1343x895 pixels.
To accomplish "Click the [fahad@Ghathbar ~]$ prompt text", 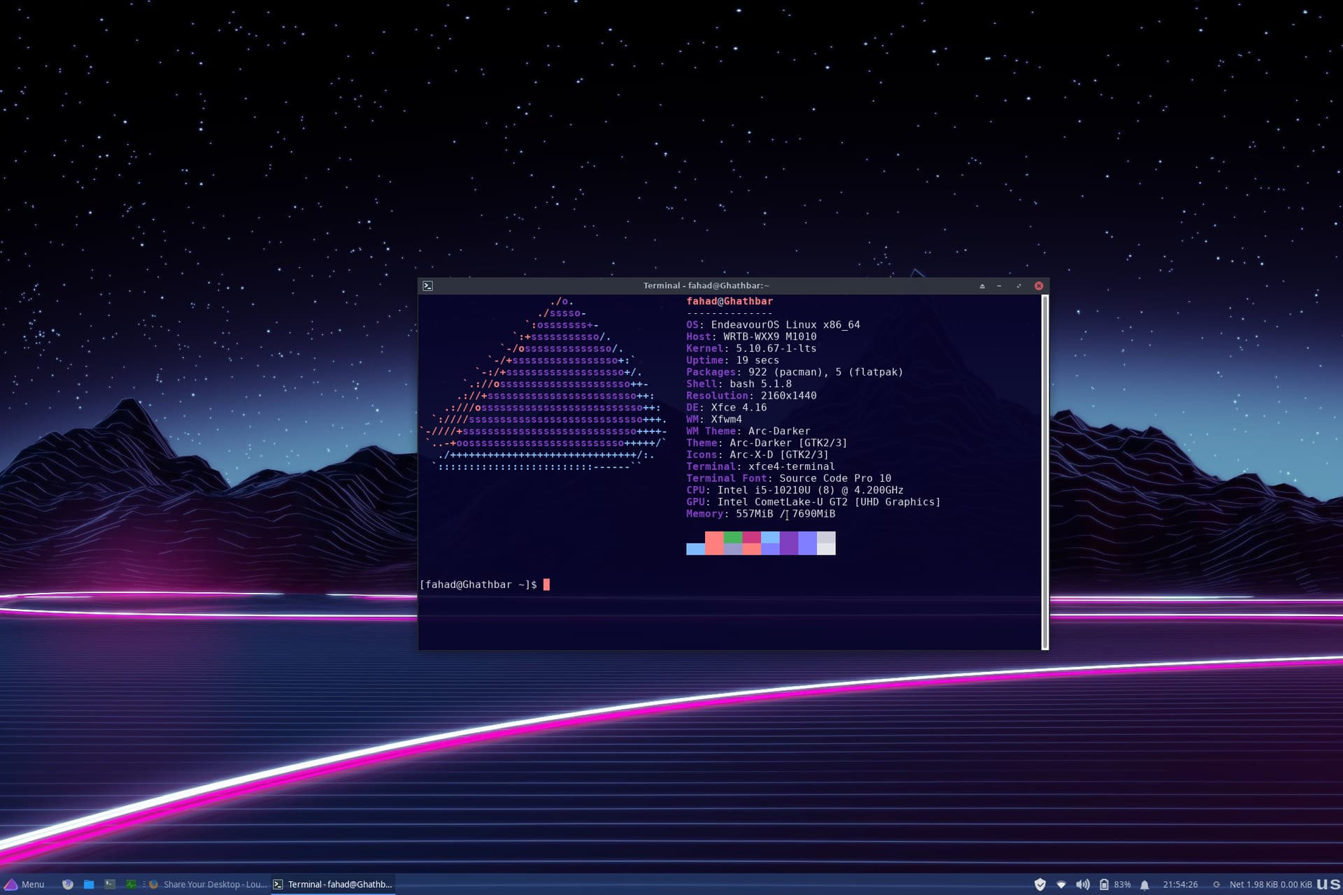I will 478,585.
